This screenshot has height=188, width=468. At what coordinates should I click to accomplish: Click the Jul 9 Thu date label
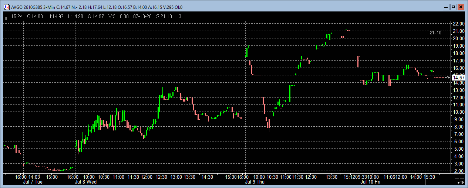click(255, 182)
